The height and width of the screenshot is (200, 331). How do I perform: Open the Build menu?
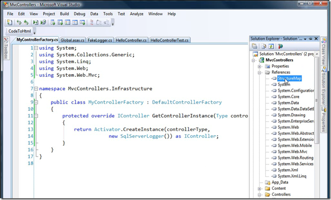tap(65, 14)
